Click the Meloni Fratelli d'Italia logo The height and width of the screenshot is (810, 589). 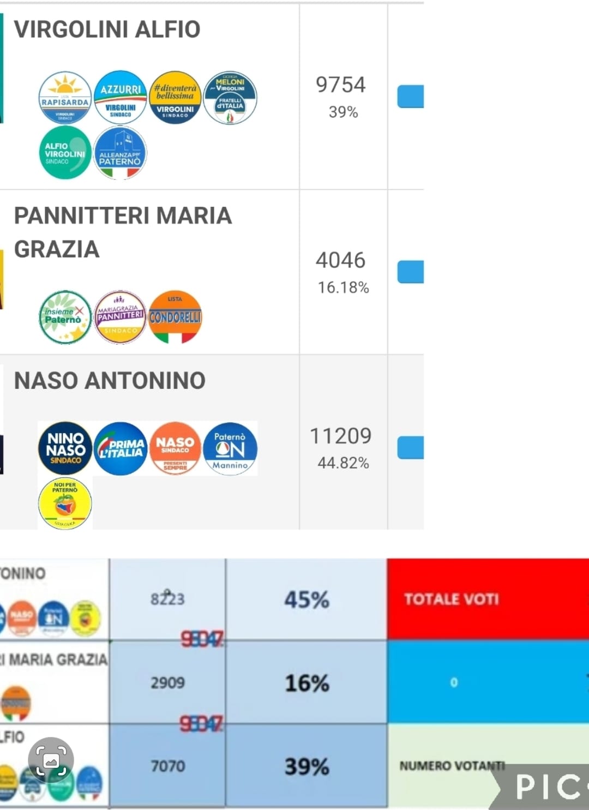(230, 98)
